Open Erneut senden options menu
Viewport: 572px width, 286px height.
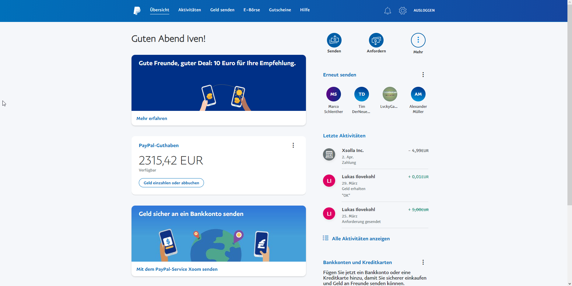[x=423, y=75]
